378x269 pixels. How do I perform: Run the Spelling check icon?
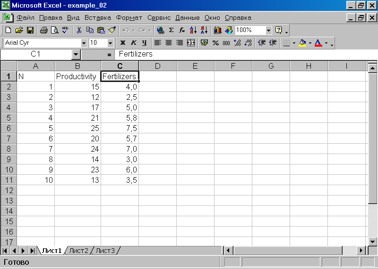[x=66, y=30]
